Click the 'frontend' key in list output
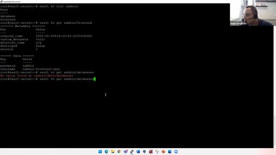The width and height of the screenshot is (276, 155). click(8, 19)
